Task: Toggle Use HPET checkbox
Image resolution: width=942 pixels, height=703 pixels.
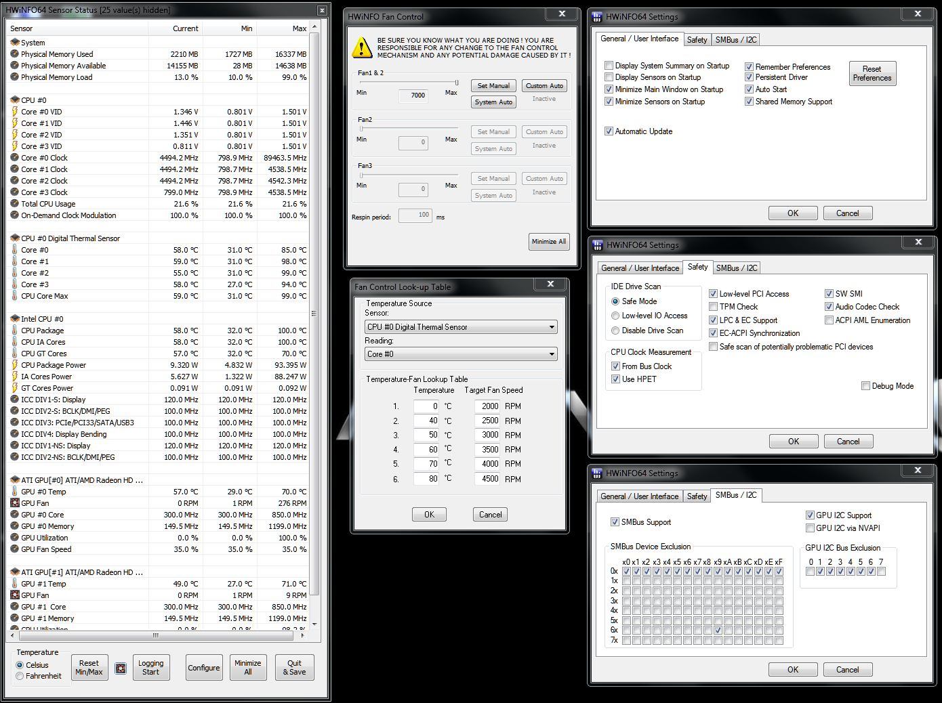Action: (x=615, y=379)
